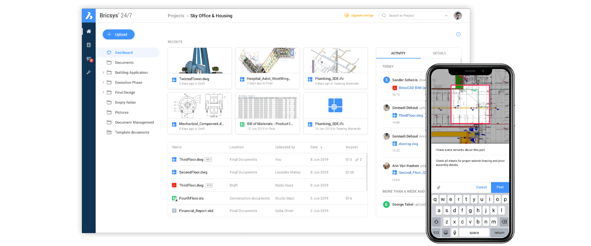The width and height of the screenshot is (591, 246).
Task: Expand the Execution Phase folder
Action: [x=103, y=83]
